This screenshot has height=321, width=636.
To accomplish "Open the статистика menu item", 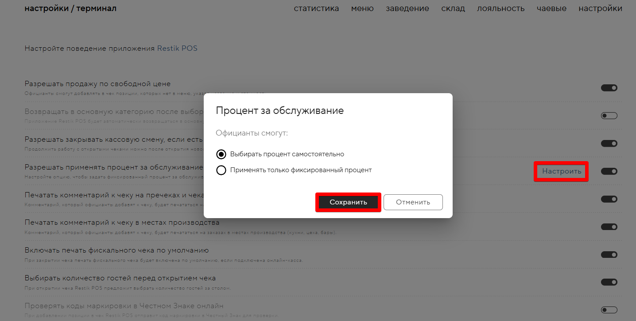I will (x=316, y=8).
